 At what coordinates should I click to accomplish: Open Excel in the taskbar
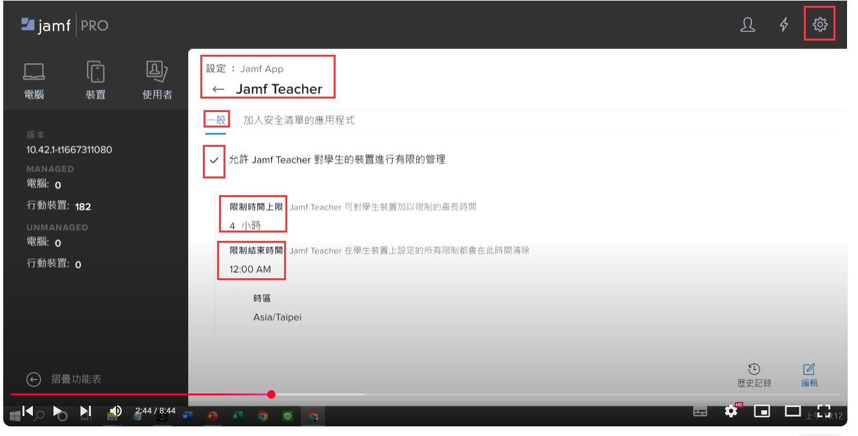click(238, 416)
